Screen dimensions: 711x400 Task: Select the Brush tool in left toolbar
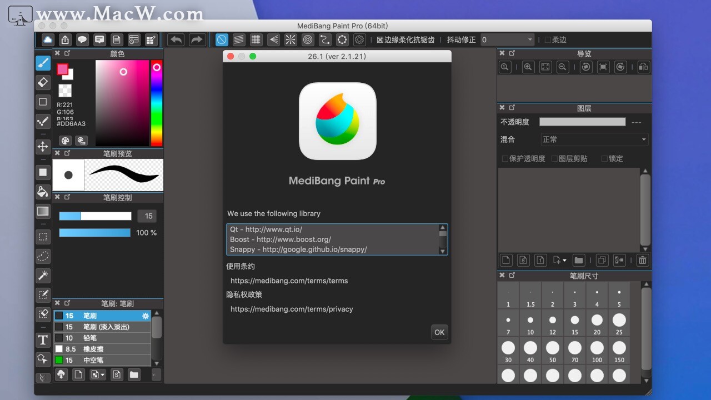tap(43, 63)
